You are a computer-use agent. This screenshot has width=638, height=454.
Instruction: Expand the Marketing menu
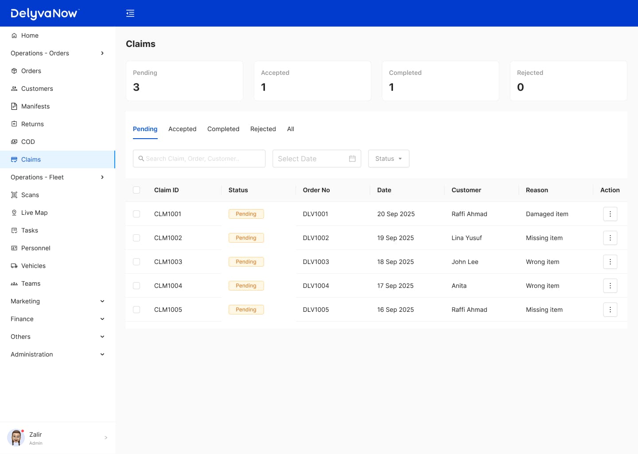pos(58,301)
